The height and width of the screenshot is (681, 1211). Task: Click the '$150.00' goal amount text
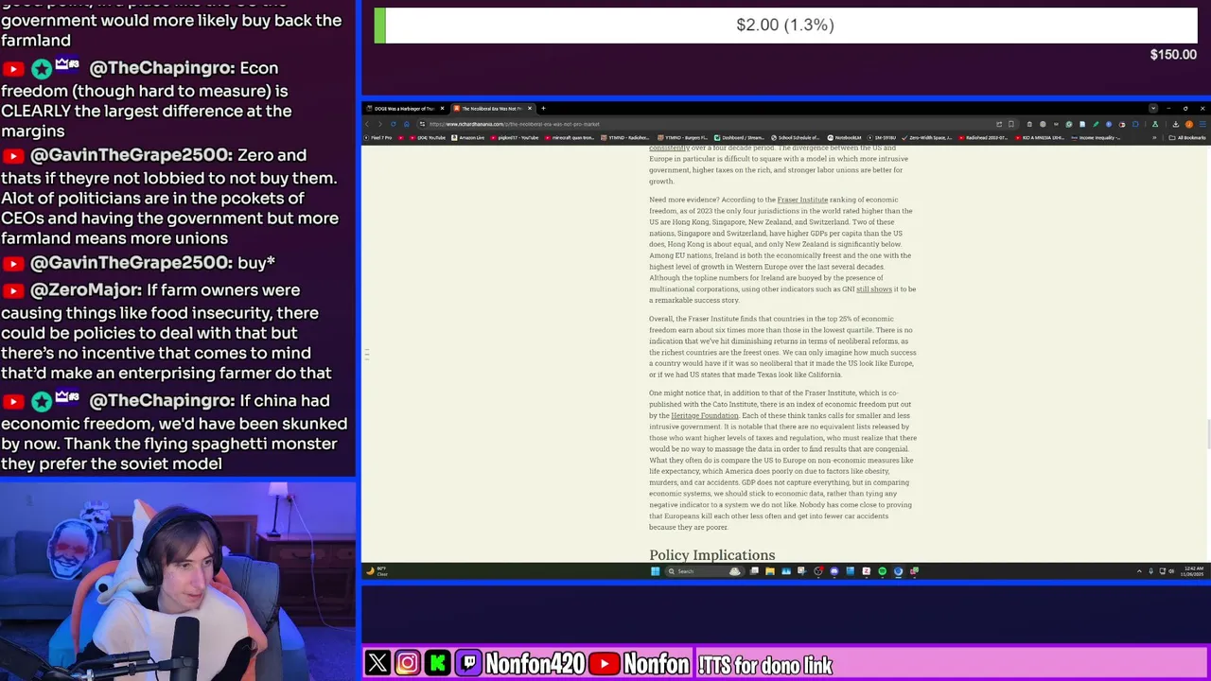pyautogui.click(x=1173, y=55)
